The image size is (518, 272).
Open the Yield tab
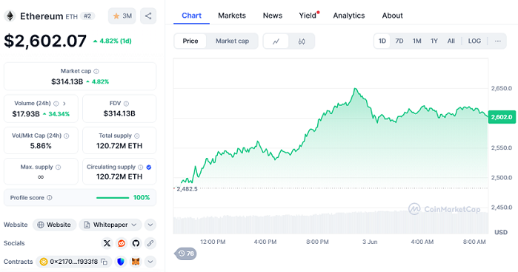[x=308, y=16]
